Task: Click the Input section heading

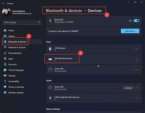Action: (x=49, y=42)
